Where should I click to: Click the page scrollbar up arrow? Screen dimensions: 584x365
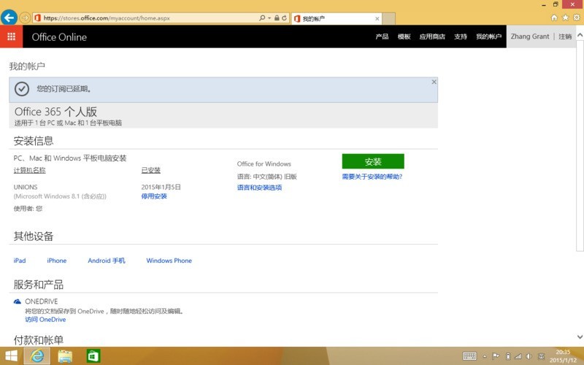click(x=580, y=35)
